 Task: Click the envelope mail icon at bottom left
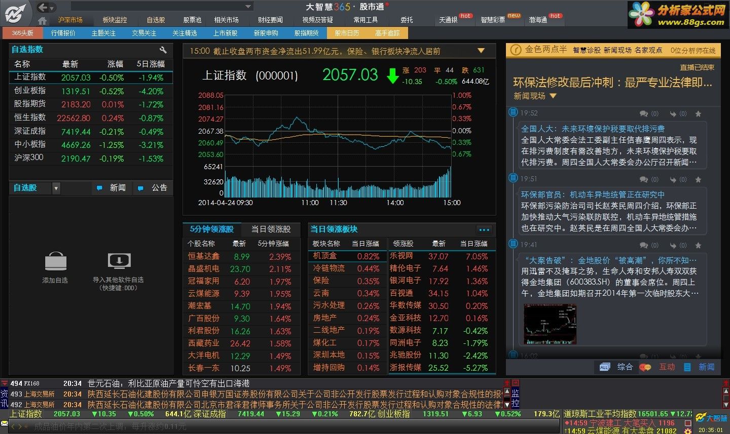(x=5, y=423)
